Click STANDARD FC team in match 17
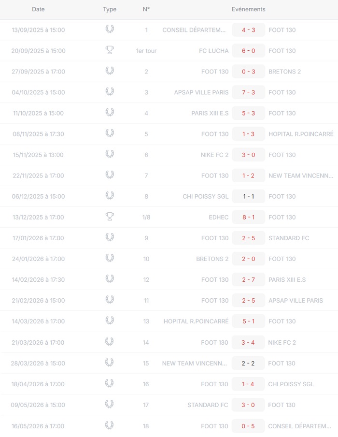Viewport: 338px width, 437px height. tap(208, 405)
